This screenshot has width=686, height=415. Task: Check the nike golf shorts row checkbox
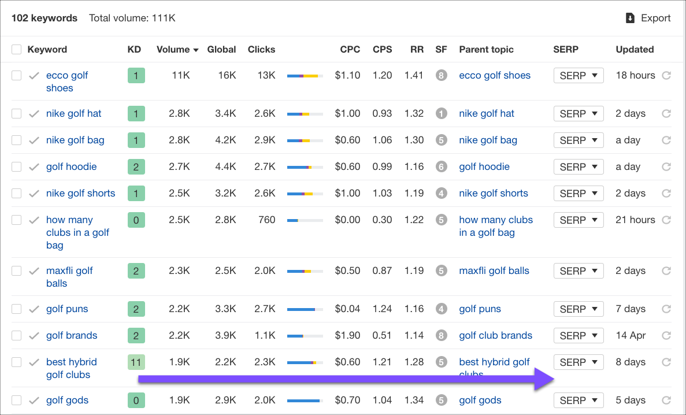coord(16,193)
